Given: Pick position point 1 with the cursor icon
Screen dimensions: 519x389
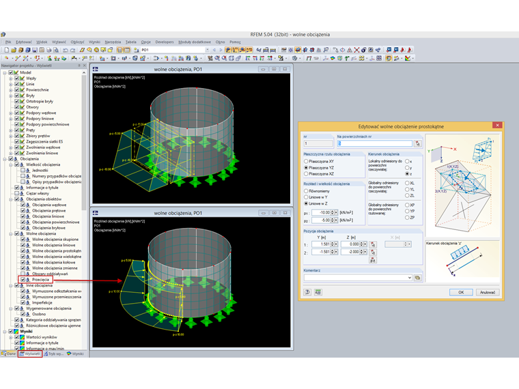Looking at the screenshot, I should 372,244.
